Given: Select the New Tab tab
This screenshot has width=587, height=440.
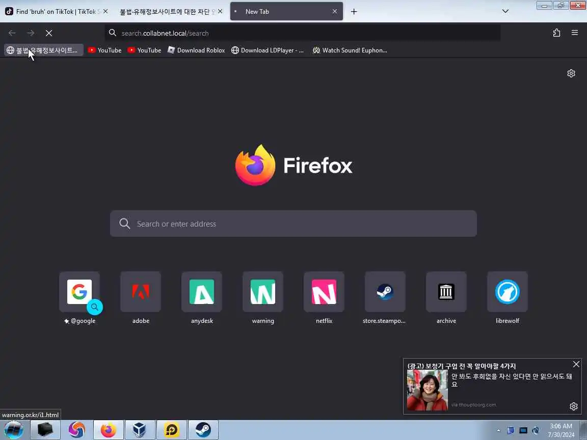Looking at the screenshot, I should (286, 12).
